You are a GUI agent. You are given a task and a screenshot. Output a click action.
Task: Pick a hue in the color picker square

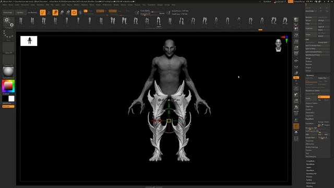click(8, 86)
